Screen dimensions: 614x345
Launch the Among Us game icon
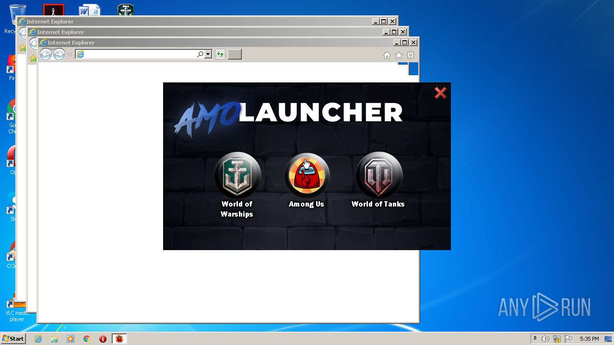point(307,175)
